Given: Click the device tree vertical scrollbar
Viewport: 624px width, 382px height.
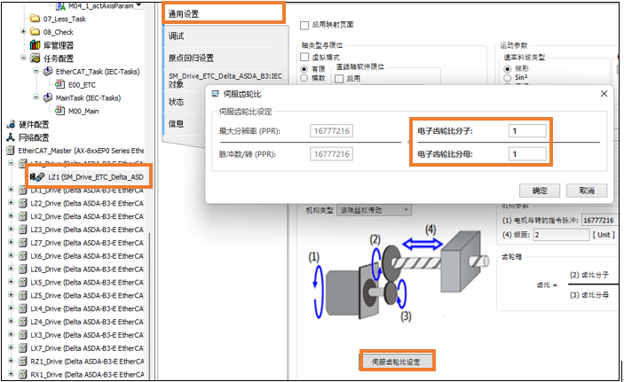Looking at the screenshot, I should [x=151, y=266].
